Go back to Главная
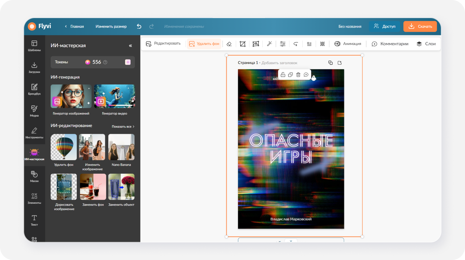The image size is (465, 260). coord(74,26)
